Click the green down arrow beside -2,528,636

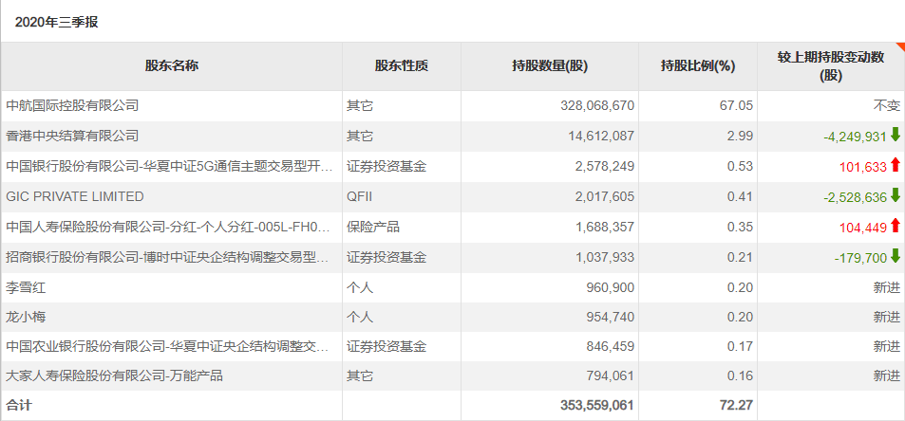point(896,196)
